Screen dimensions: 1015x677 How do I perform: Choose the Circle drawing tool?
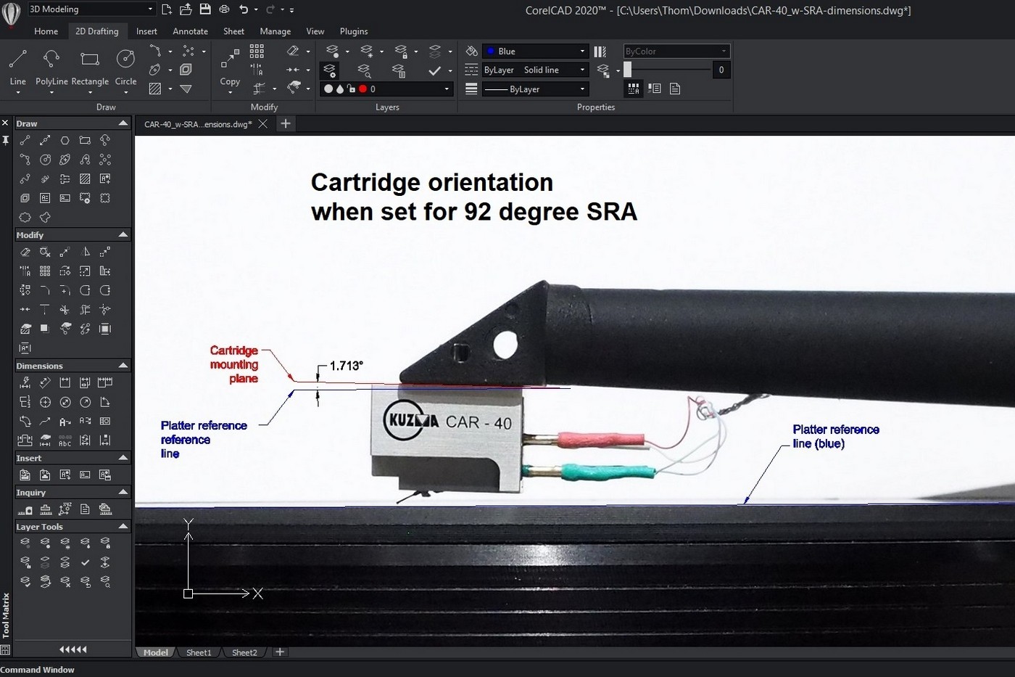click(x=125, y=64)
